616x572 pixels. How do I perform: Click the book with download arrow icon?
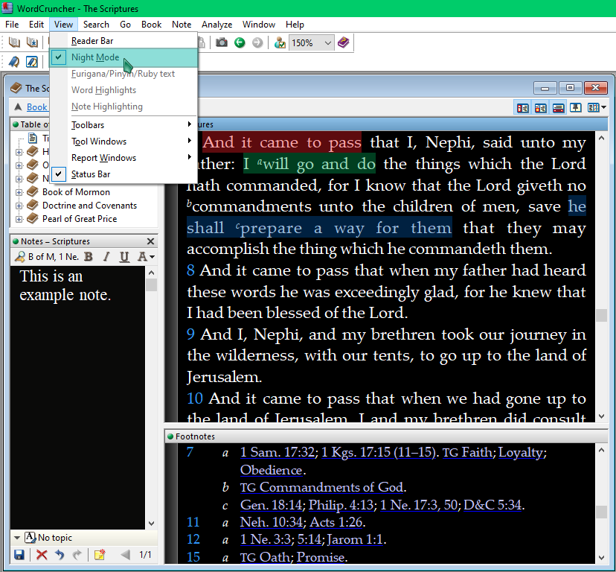click(32, 42)
